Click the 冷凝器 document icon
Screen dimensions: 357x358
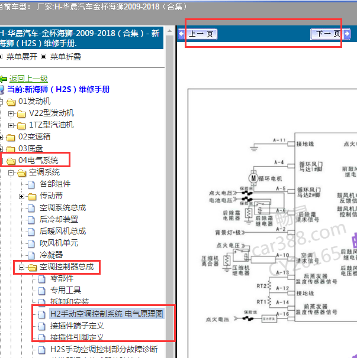coord(31,256)
